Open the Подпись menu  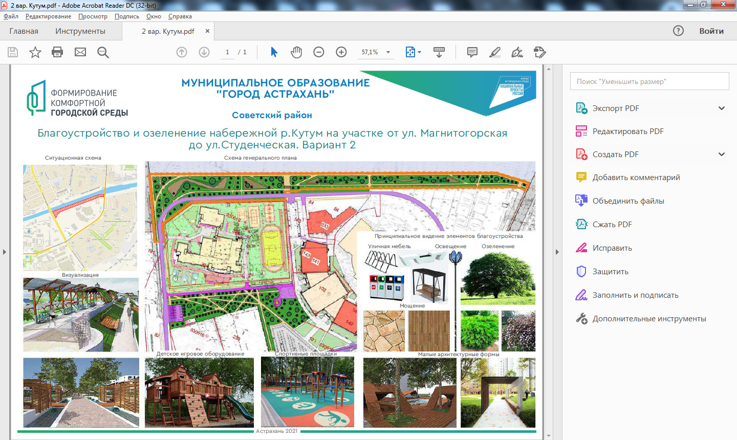click(127, 16)
